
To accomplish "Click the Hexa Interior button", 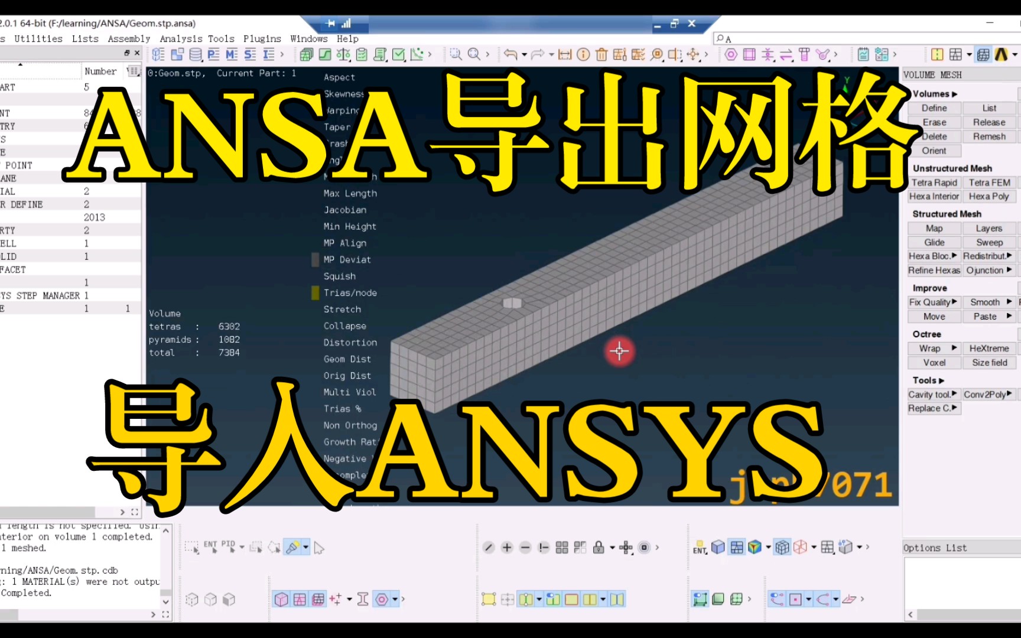I will (x=934, y=196).
